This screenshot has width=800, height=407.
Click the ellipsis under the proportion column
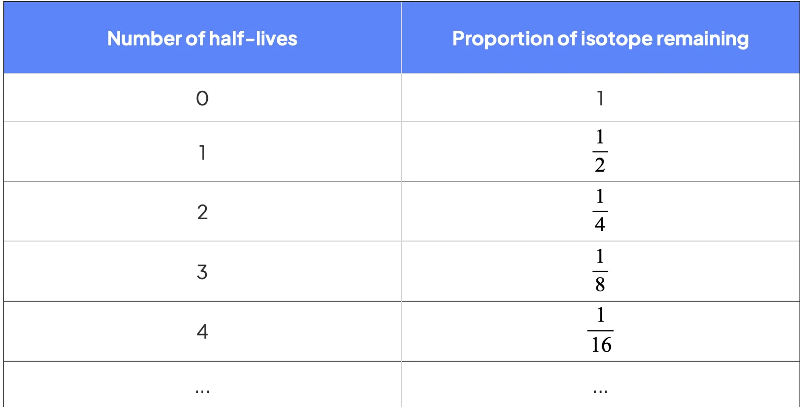pyautogui.click(x=600, y=389)
